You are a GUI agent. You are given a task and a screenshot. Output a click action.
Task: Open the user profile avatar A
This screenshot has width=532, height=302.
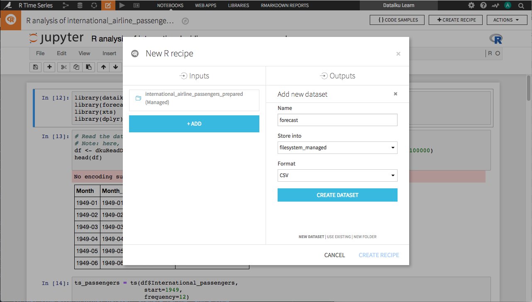pyautogui.click(x=508, y=5)
